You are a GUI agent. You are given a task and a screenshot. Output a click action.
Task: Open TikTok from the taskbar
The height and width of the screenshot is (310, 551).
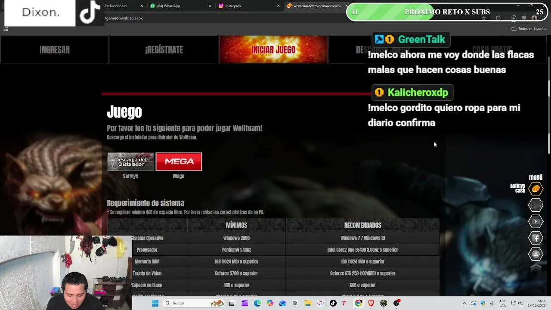(333, 303)
